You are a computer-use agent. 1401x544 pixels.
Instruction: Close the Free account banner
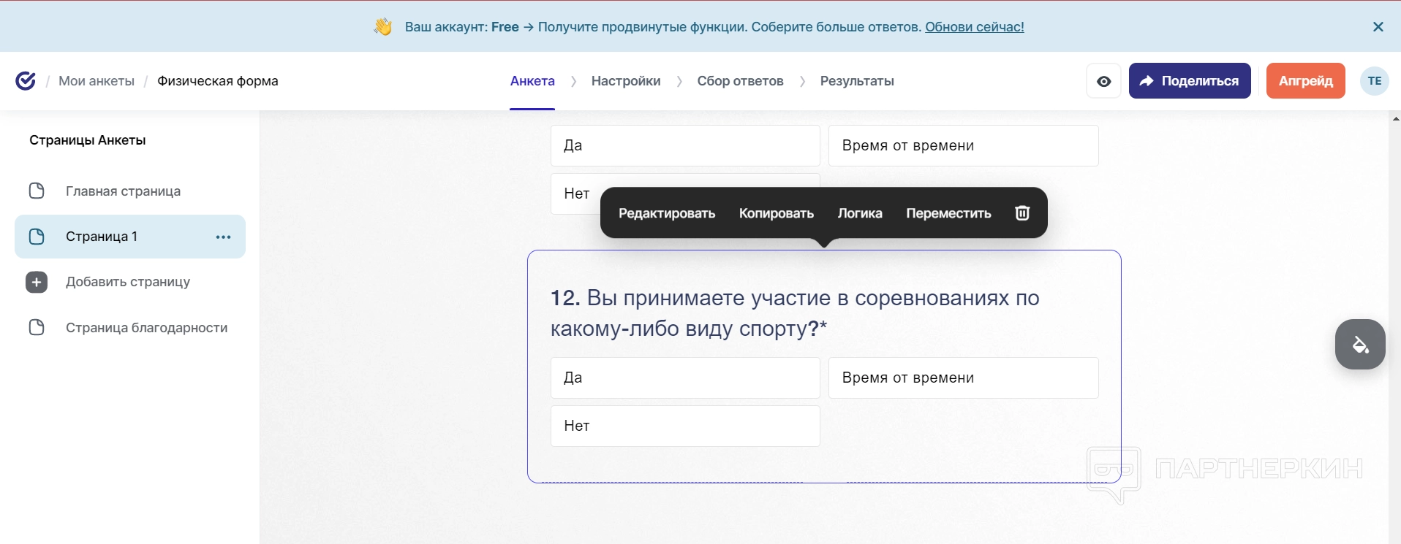pos(1378,27)
